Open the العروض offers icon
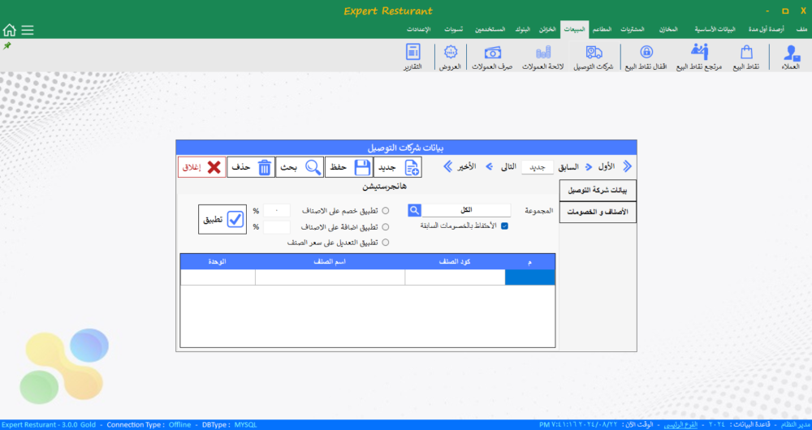This screenshot has width=812, height=430. click(x=449, y=58)
